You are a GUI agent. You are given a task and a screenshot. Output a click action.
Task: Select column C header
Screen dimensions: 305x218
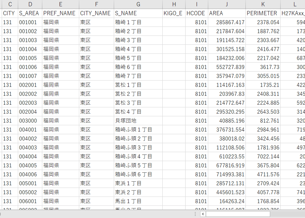tap(10, 4)
